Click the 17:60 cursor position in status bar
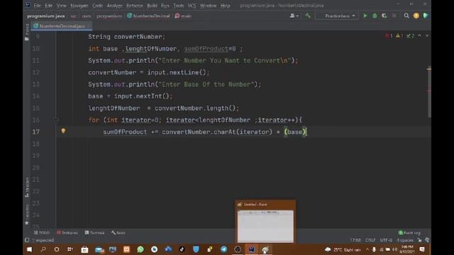 [355, 240]
